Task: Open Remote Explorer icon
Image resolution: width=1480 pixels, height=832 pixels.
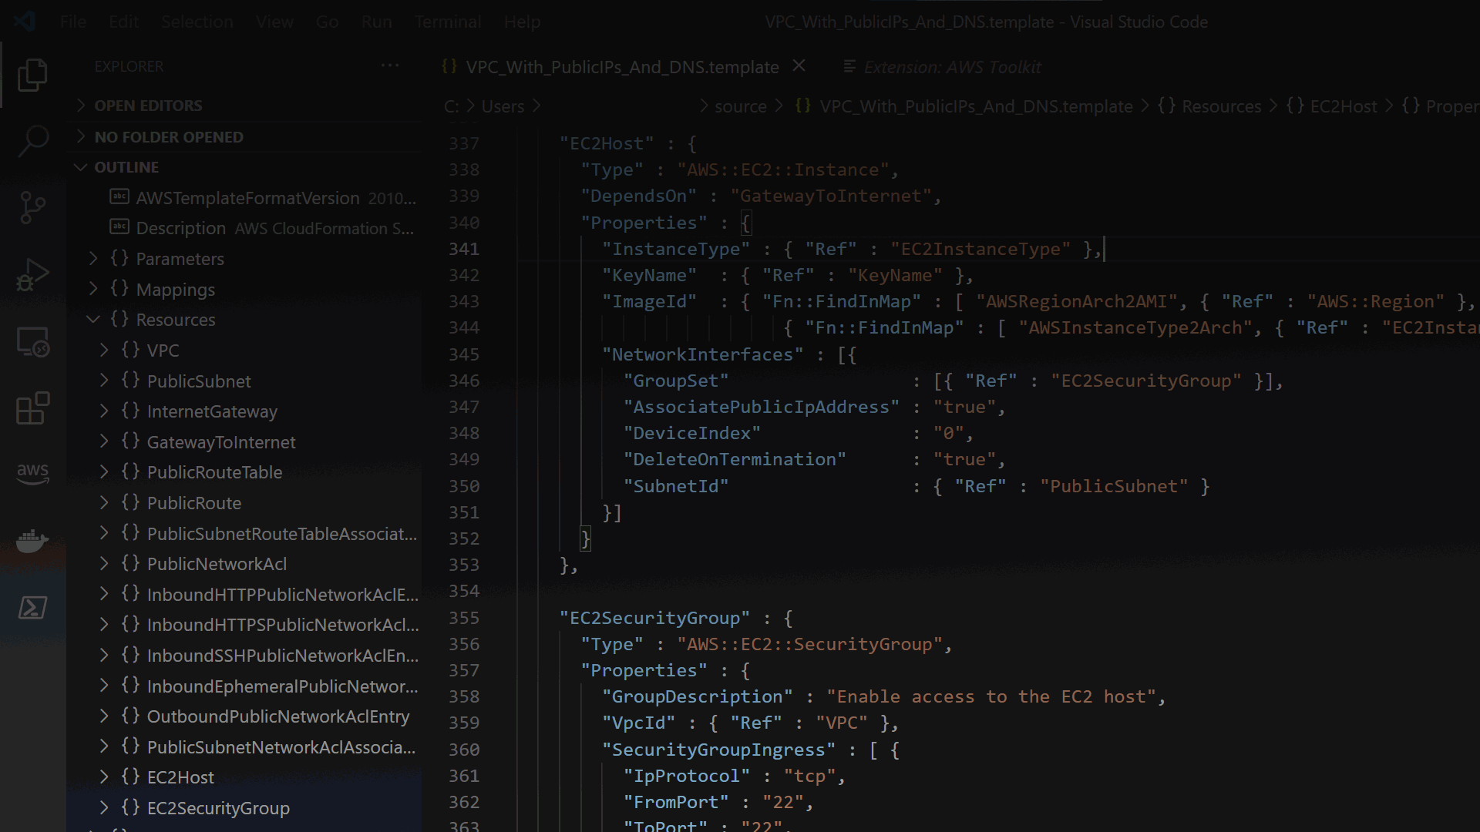Action: pos(32,341)
